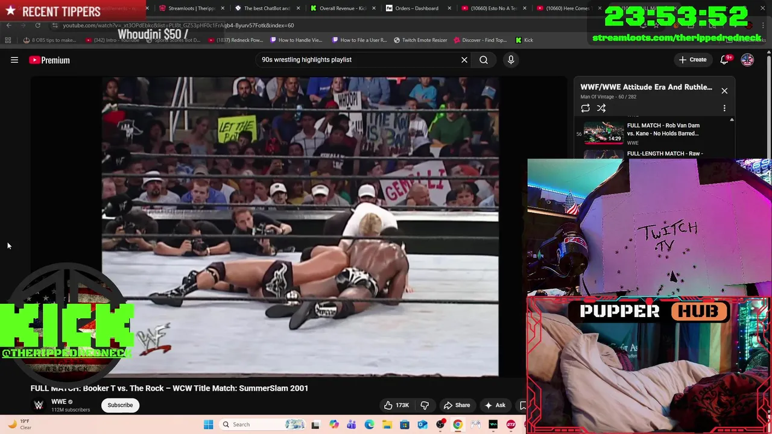This screenshot has width=772, height=434.
Task: Pause the wrestling video player
Action: click(300, 227)
